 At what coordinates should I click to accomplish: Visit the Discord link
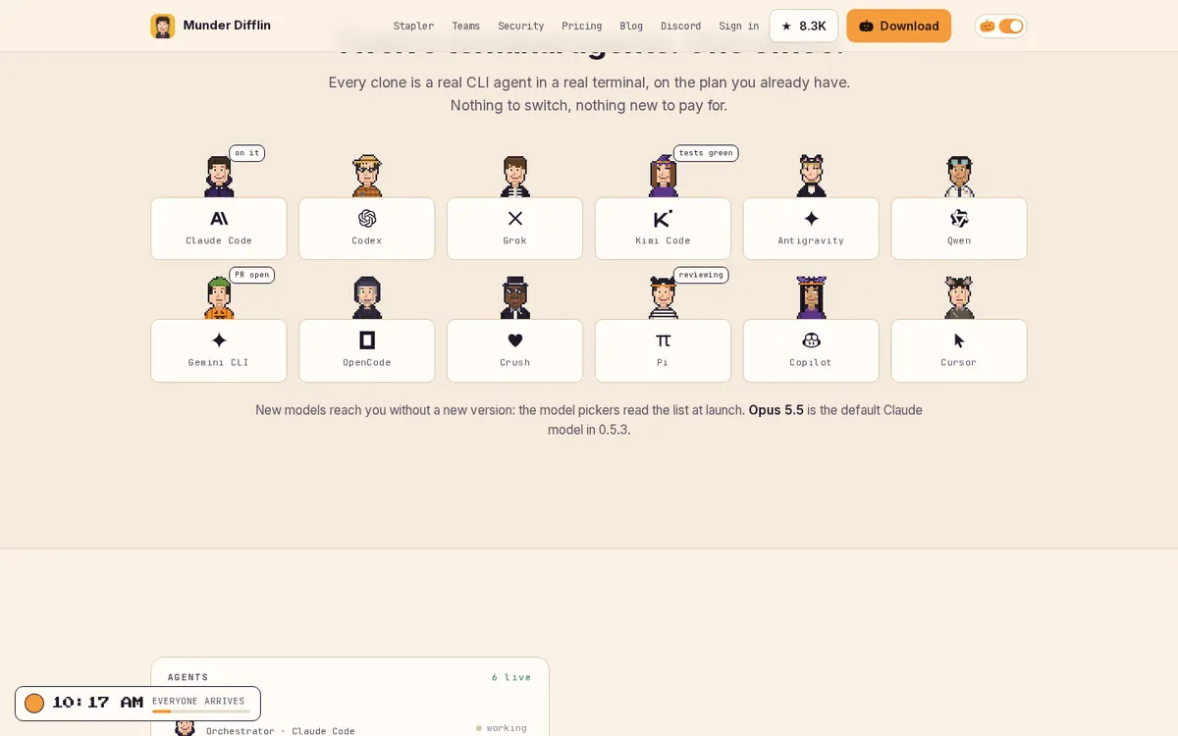coord(680,26)
